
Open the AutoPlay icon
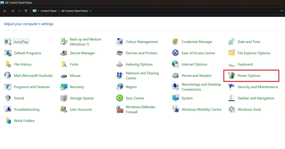[x=8, y=42]
